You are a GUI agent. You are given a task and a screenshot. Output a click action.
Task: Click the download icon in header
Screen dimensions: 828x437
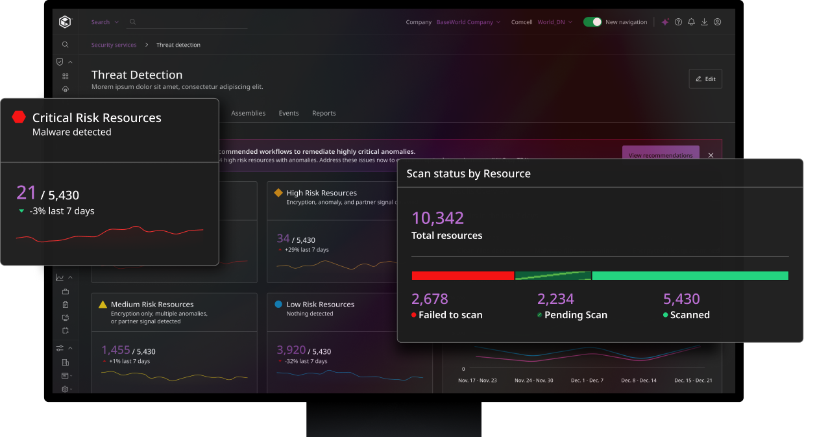tap(704, 22)
